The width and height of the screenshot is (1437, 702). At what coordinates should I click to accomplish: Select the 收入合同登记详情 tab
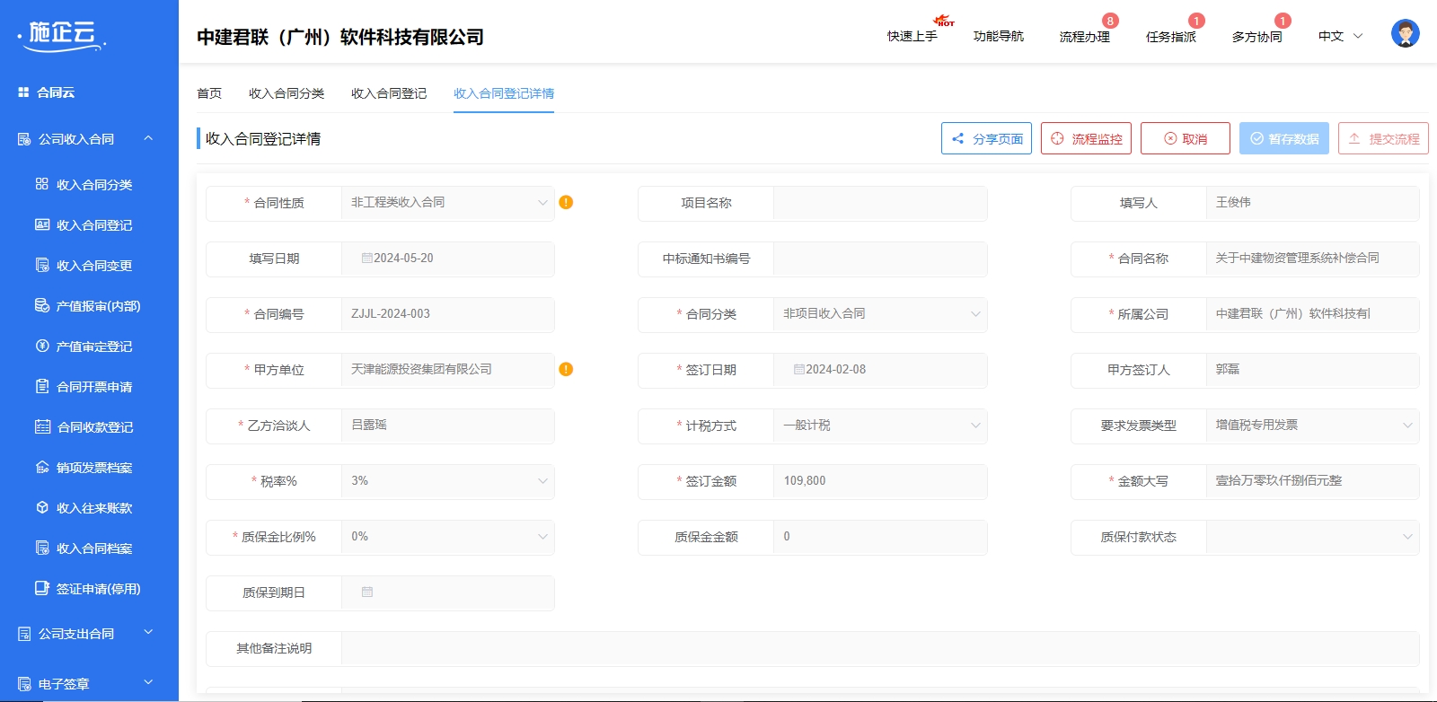click(x=504, y=93)
